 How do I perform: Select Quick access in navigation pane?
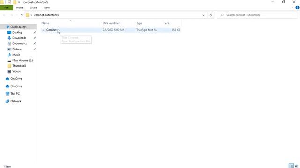pos(18,27)
